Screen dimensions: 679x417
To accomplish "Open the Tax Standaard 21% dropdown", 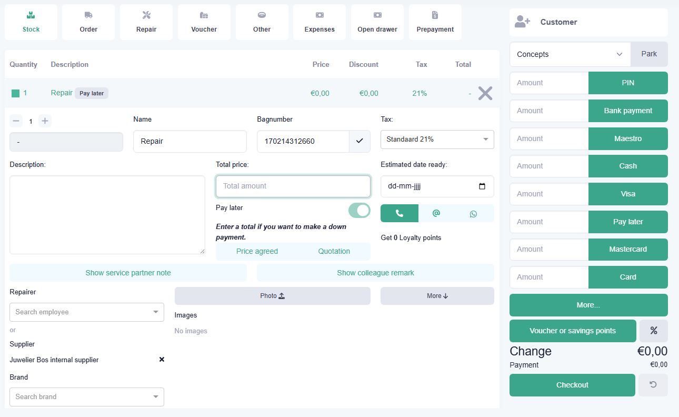I will (437, 140).
